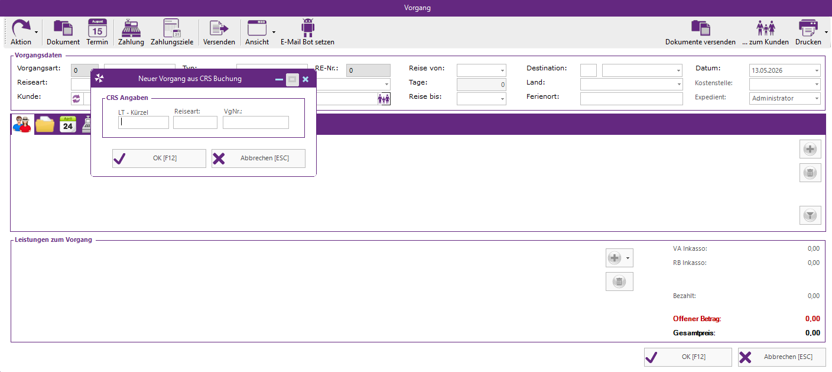Expand the Drucken dropdown arrow
This screenshot has width=832, height=372.
pos(825,32)
